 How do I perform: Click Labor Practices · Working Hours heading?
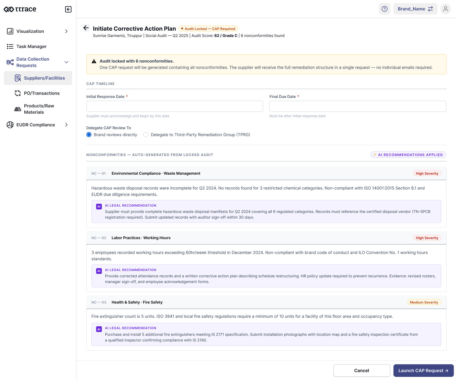point(141,238)
